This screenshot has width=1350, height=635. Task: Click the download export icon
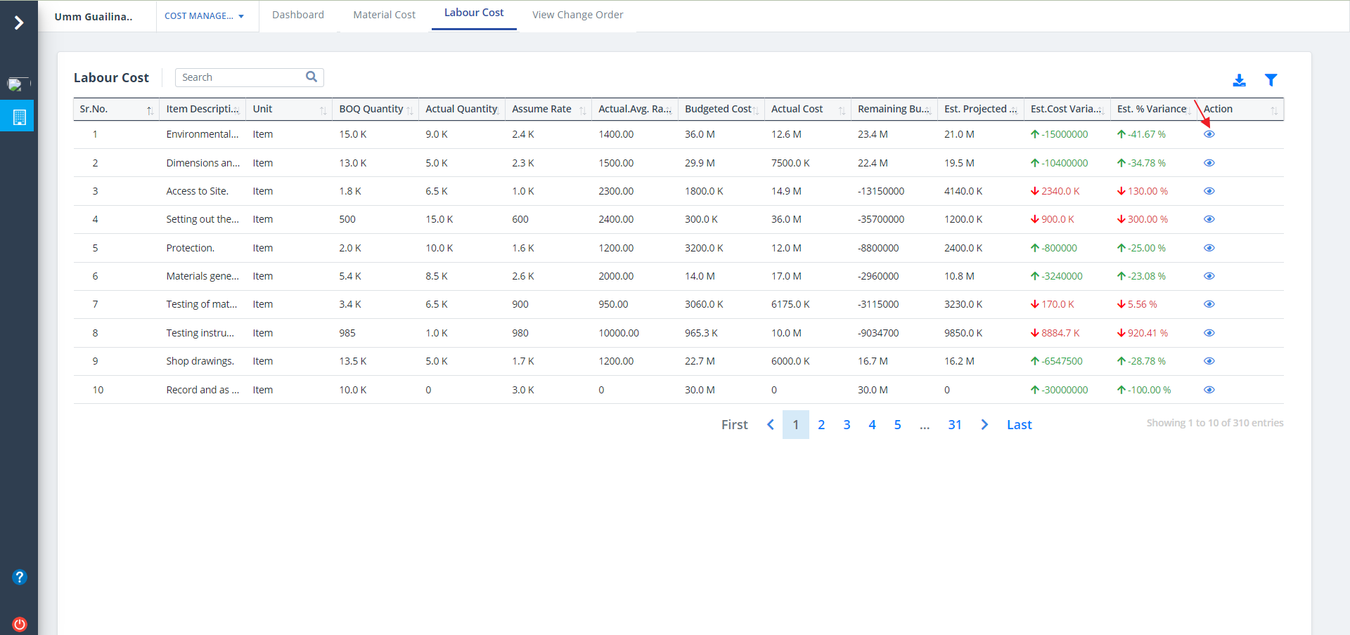click(x=1239, y=81)
